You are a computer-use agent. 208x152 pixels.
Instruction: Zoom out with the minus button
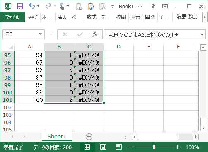130,147
